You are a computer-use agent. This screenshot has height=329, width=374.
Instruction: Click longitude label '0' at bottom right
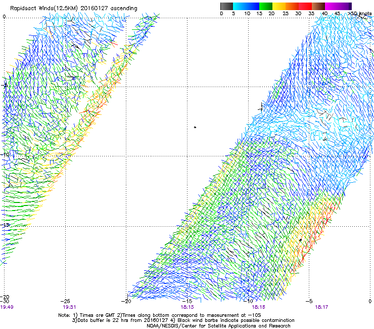pos(370,301)
